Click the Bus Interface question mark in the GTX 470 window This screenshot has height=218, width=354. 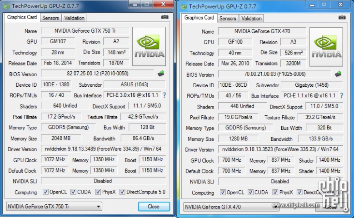(x=342, y=96)
